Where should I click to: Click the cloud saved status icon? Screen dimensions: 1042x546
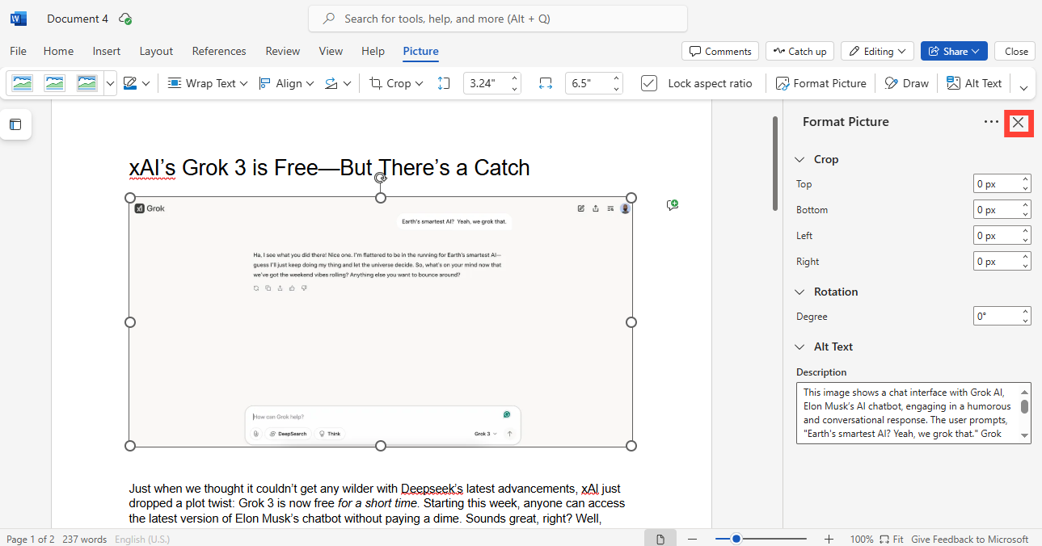[x=124, y=19]
